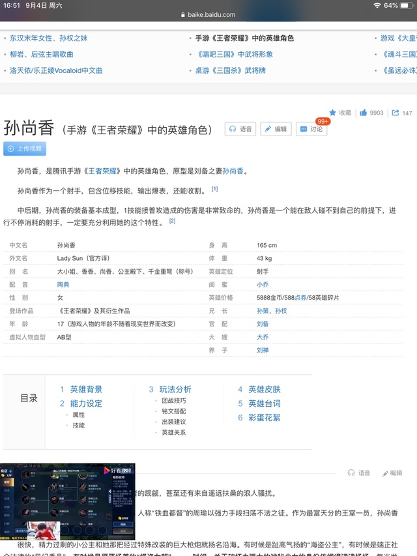This screenshot has width=417, height=556.
Task: Go to 团战技巧 subsection
Action: (174, 400)
